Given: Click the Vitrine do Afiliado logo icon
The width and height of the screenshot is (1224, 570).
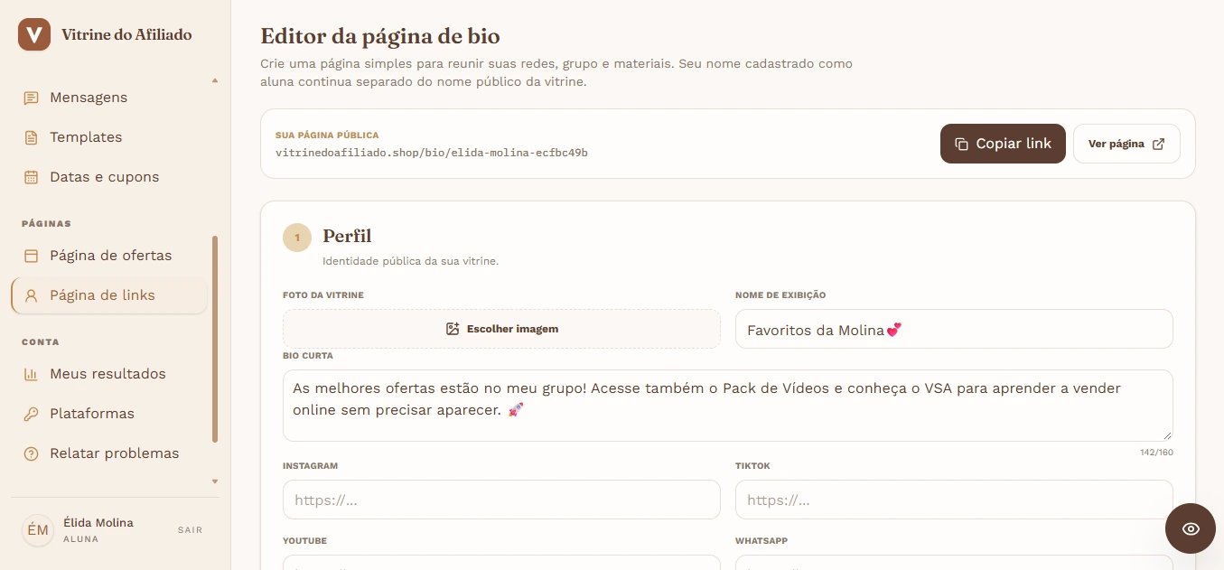Looking at the screenshot, I should [x=34, y=34].
